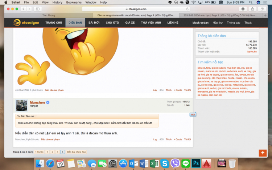Image resolution: width=272 pixels, height=170 pixels.
Task: Open Calendar icon showing 19 in dock
Action: pos(60,163)
